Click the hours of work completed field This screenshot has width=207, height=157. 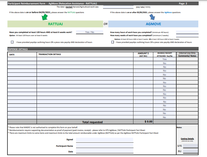[187, 32]
